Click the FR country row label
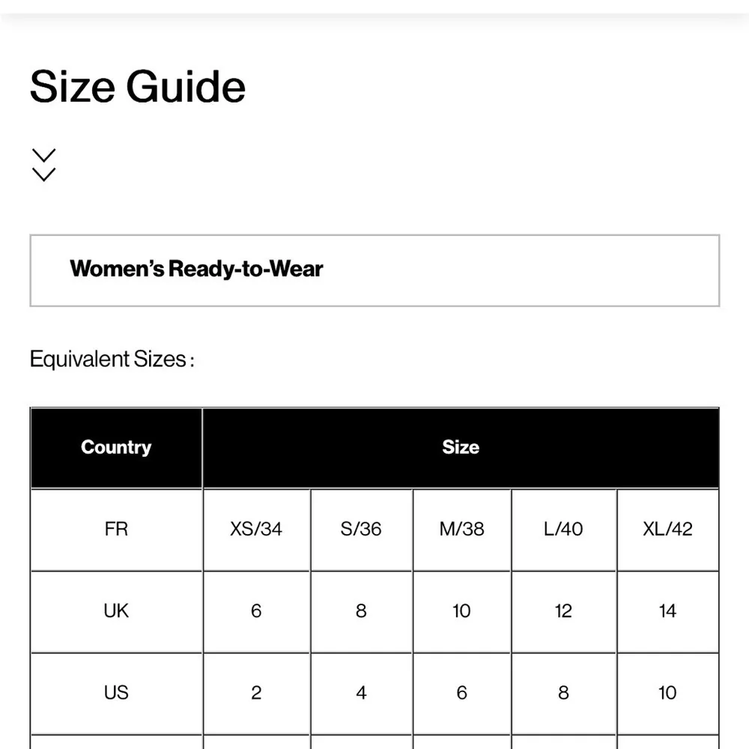Viewport: 749px width, 749px height. point(116,529)
